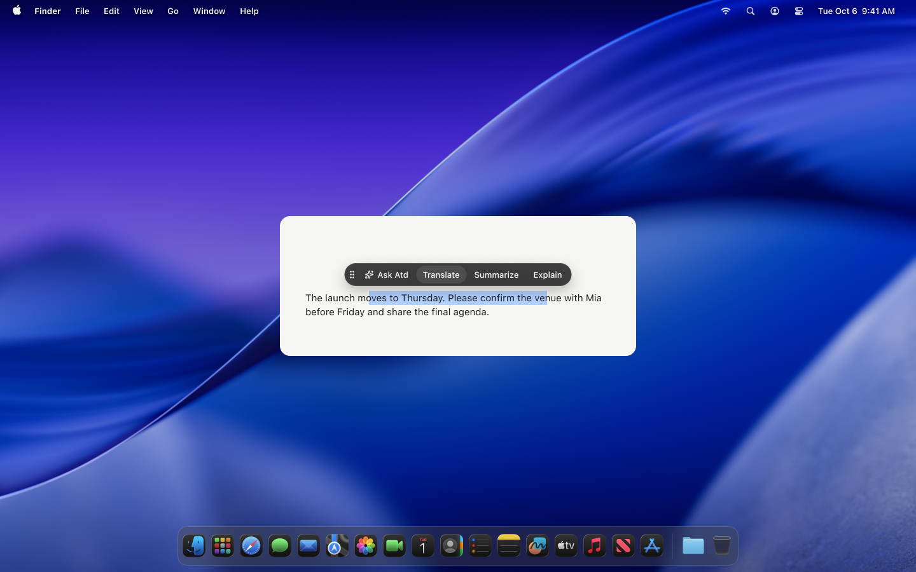Open the Edit menu
This screenshot has height=572, width=916.
click(x=111, y=11)
